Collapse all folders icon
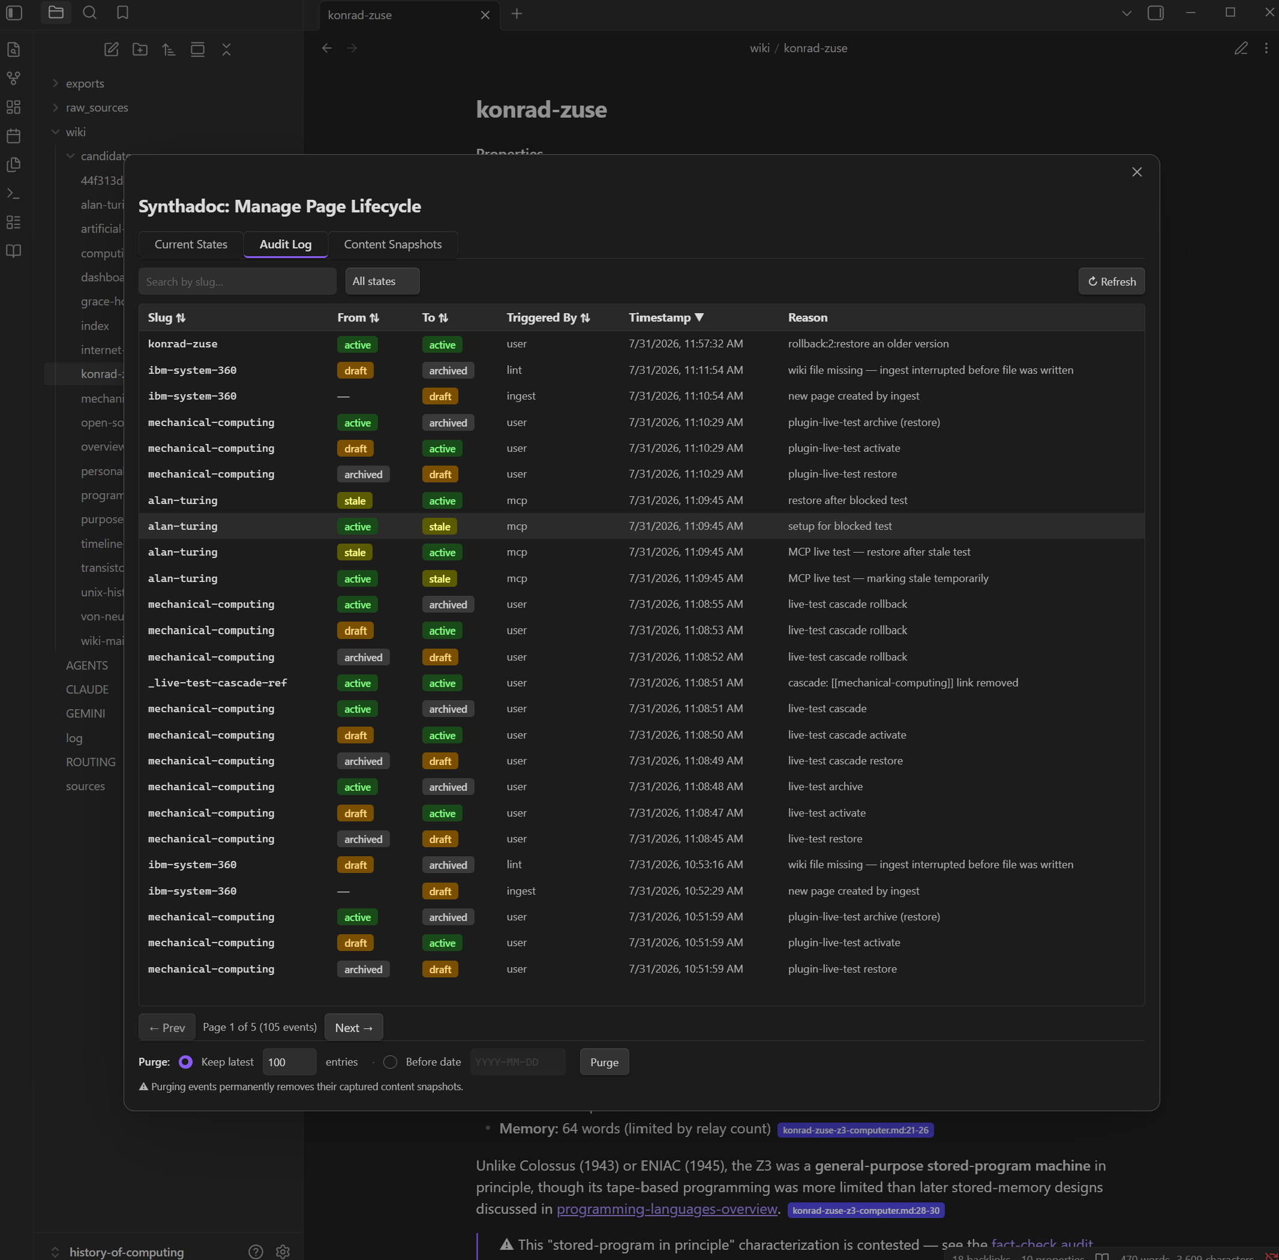Screen dimensions: 1279x1260 226,49
